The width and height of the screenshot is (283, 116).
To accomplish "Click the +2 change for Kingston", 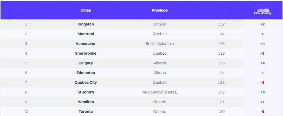I will click(x=262, y=24).
